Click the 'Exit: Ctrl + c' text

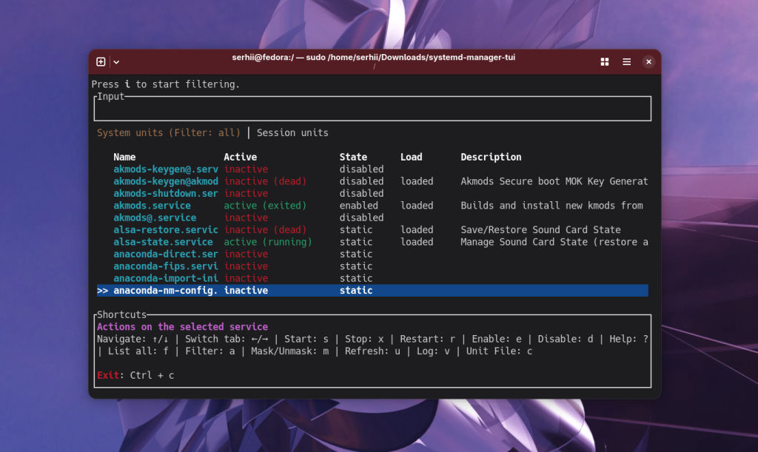point(135,375)
